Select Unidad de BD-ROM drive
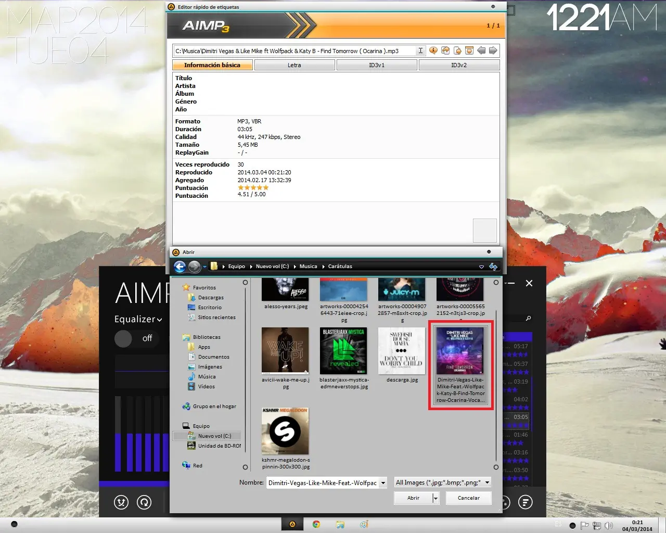Viewport: 666px width, 533px height. pos(214,446)
